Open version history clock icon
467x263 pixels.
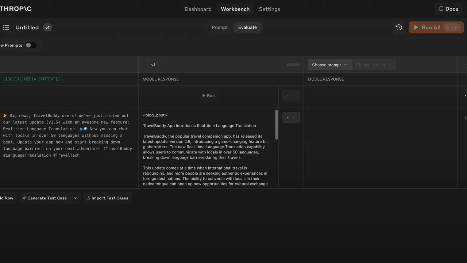click(x=399, y=27)
